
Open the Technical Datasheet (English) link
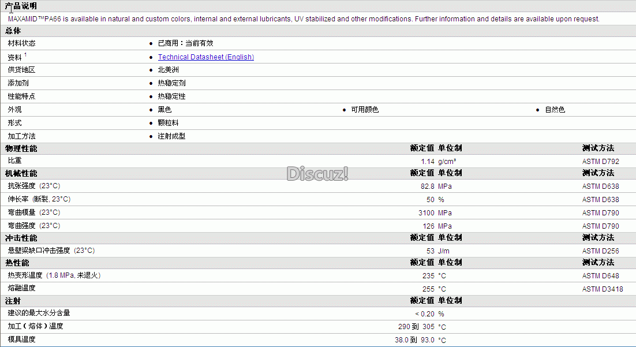click(205, 57)
